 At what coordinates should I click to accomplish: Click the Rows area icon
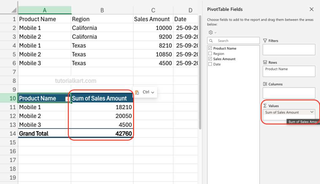(x=265, y=62)
